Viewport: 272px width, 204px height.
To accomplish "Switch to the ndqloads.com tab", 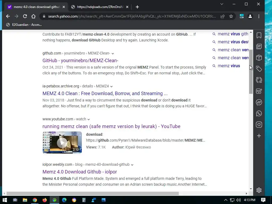I will coord(100,7).
